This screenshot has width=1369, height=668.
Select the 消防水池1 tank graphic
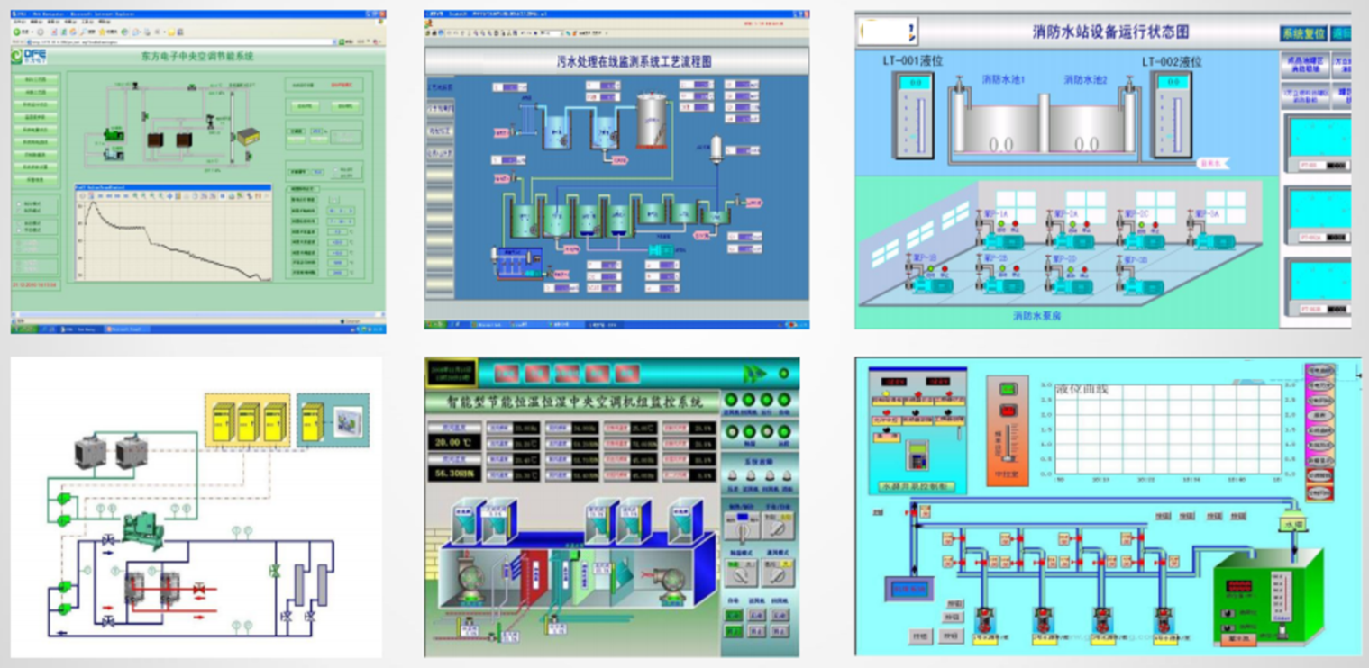coord(1000,123)
